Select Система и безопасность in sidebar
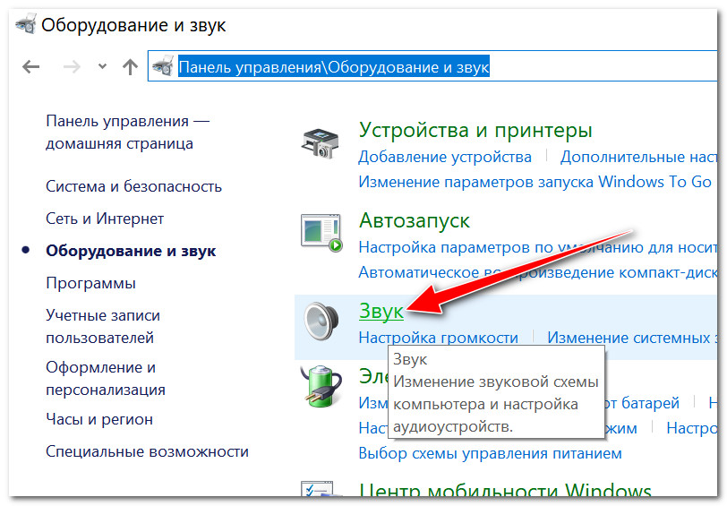The height and width of the screenshot is (506, 727). [x=133, y=186]
